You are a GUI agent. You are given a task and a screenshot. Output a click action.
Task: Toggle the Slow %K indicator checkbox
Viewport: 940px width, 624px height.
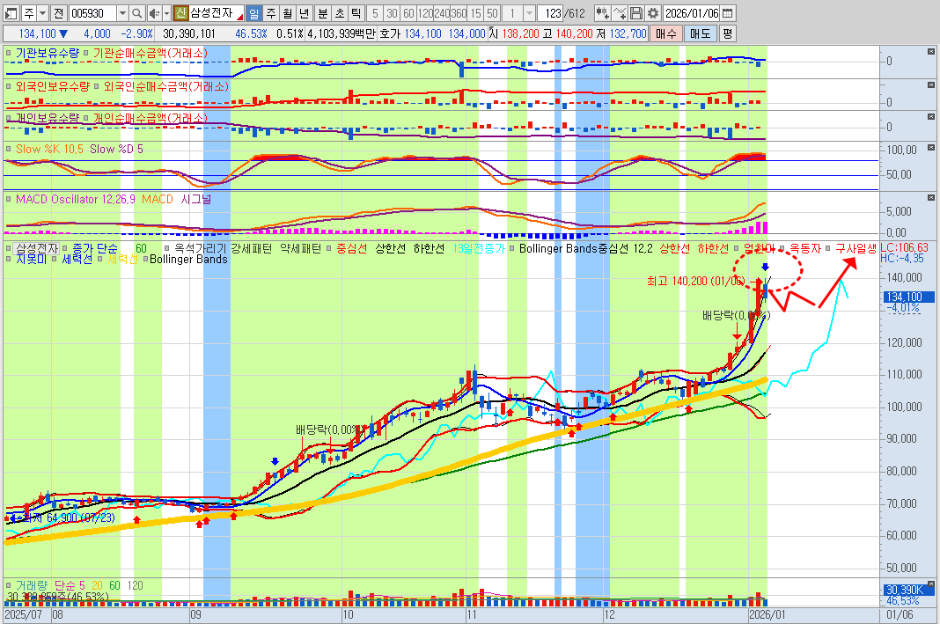click(x=10, y=149)
